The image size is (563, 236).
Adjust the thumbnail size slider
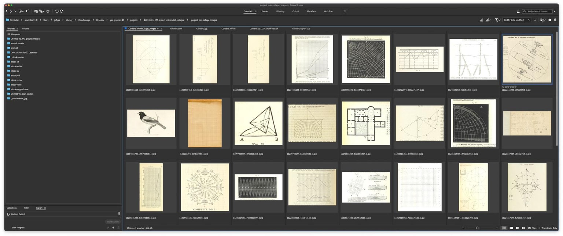pyautogui.click(x=477, y=228)
